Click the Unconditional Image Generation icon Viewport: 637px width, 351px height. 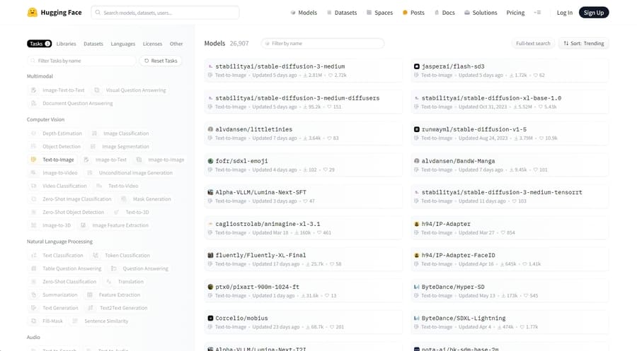tap(90, 172)
